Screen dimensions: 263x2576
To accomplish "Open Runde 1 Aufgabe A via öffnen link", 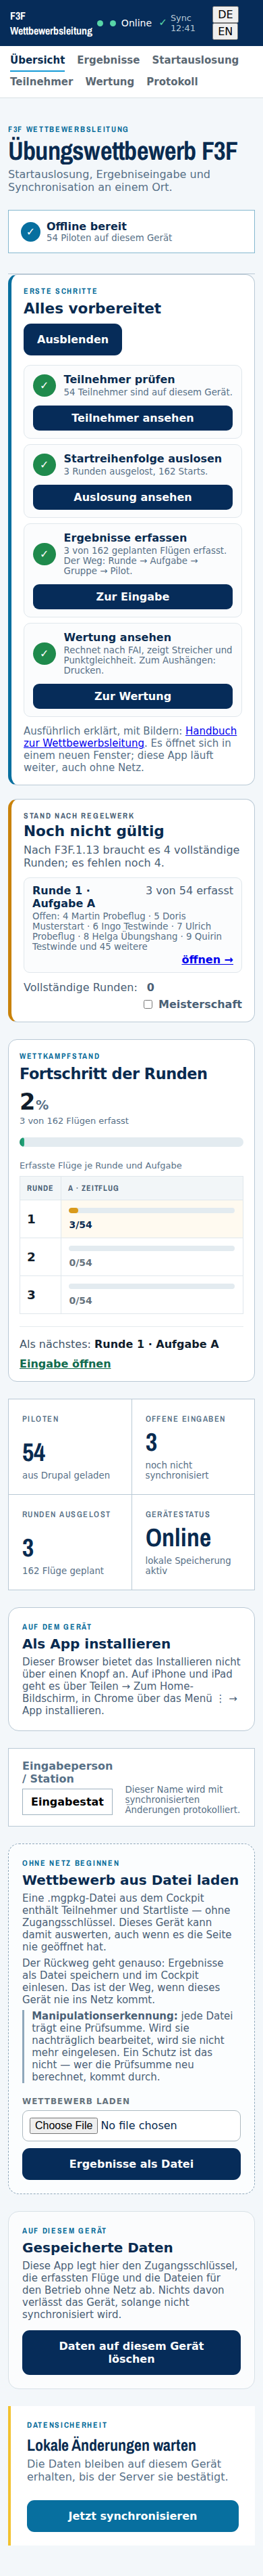I will (207, 959).
